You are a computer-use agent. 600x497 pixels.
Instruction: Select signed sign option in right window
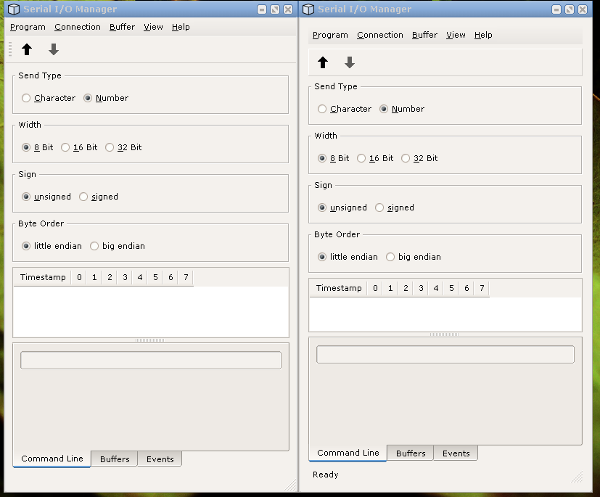(x=395, y=208)
